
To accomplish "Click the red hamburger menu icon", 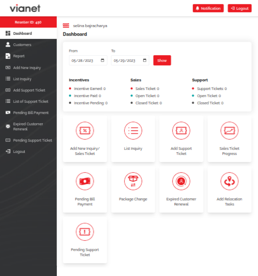I will 66,26.
